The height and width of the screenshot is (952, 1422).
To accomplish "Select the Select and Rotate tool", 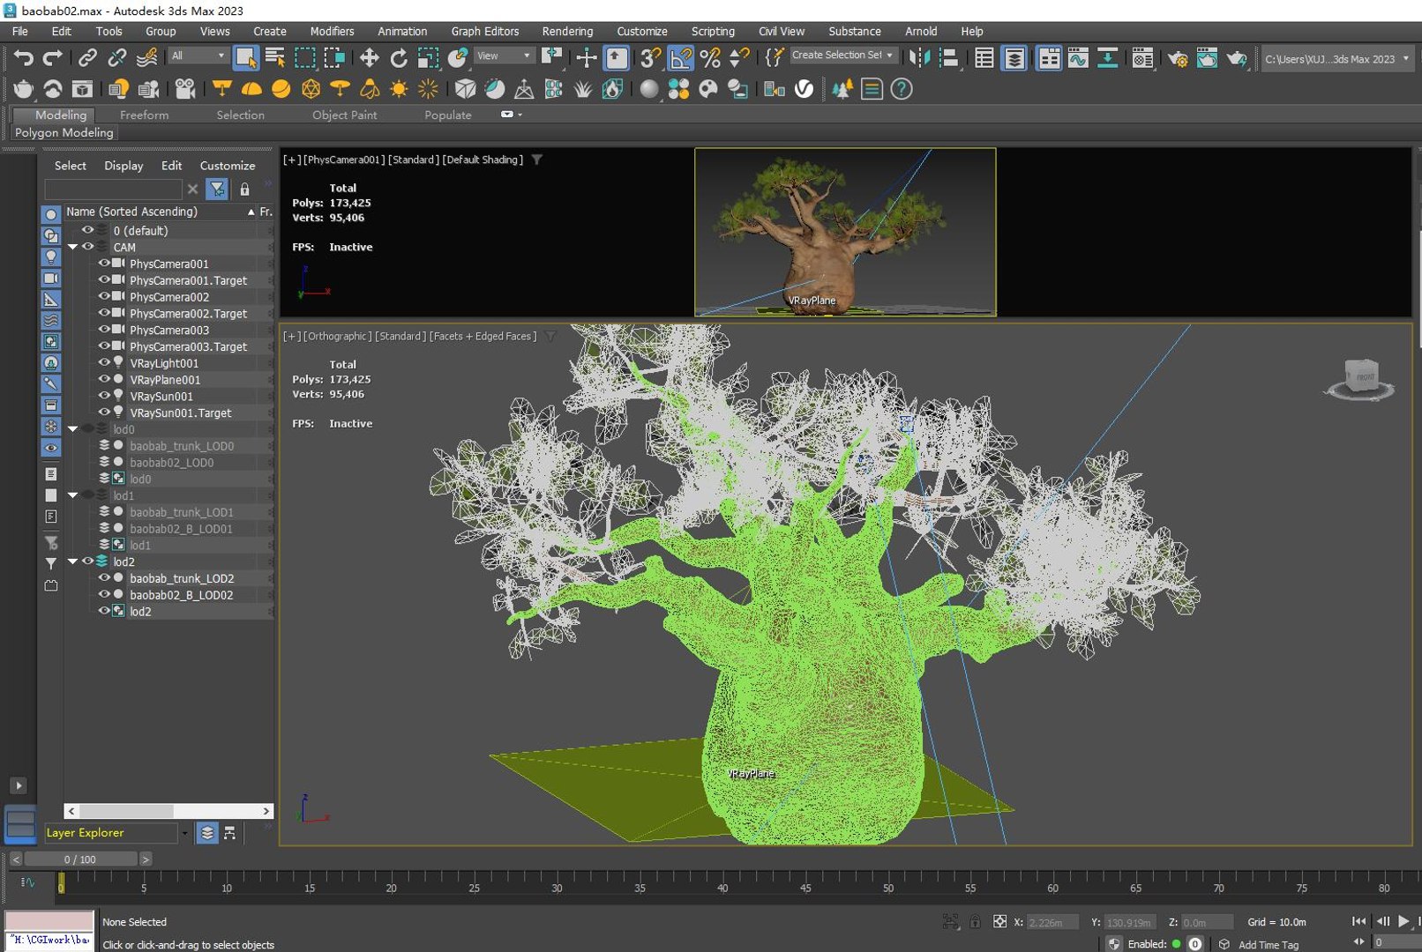I will point(399,58).
